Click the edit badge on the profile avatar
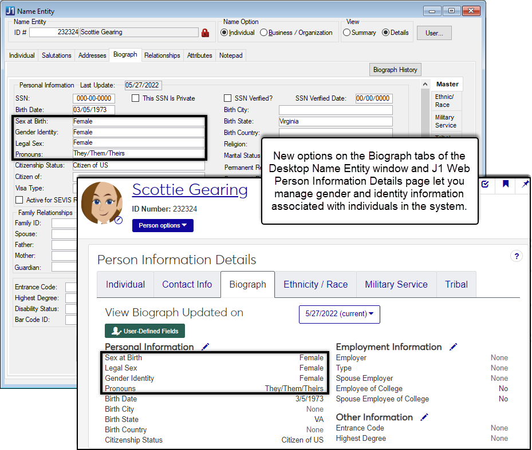 click(119, 220)
